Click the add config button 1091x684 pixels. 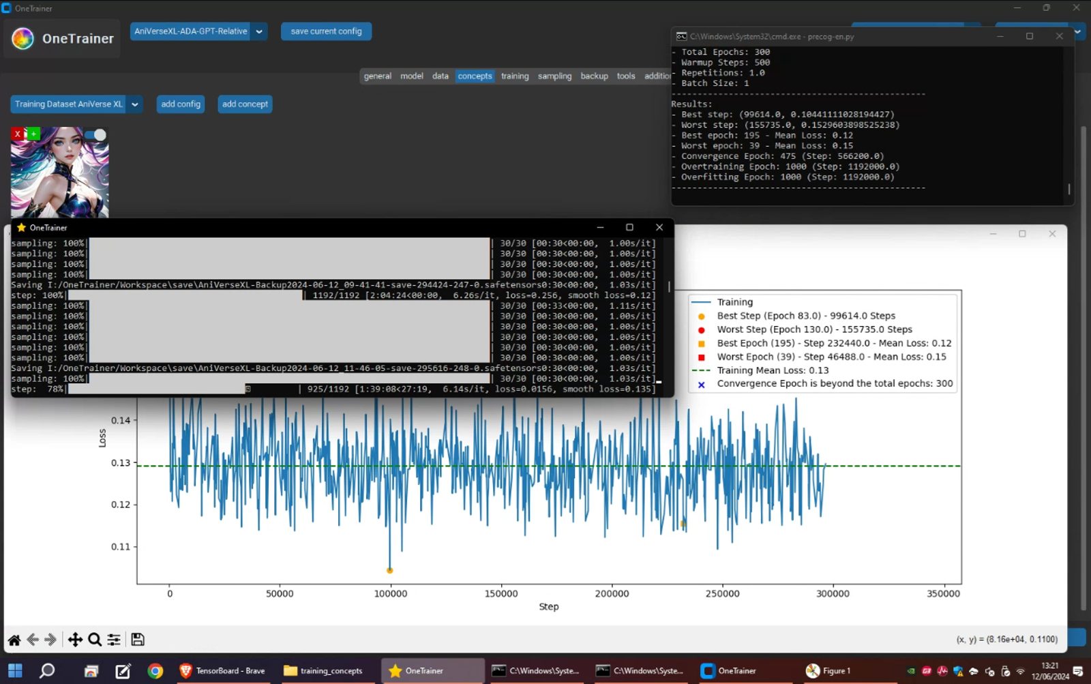[181, 104]
